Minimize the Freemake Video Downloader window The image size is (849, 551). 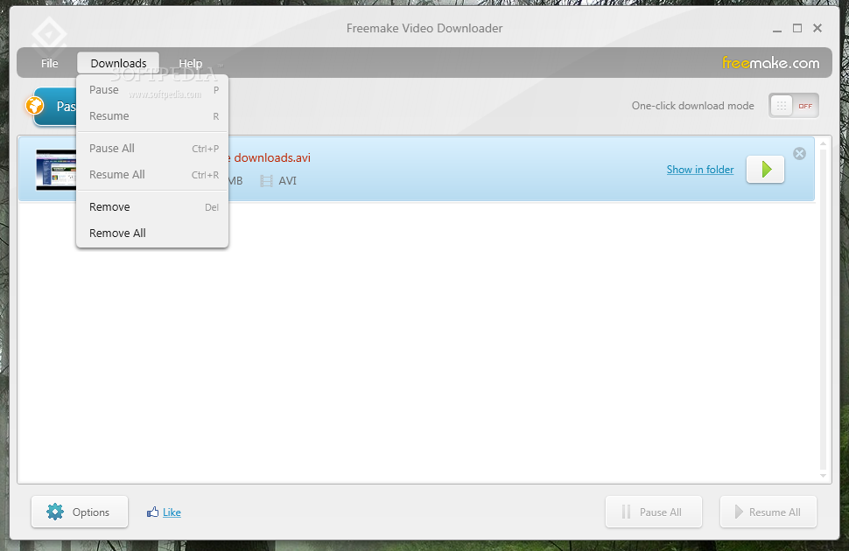[x=777, y=29]
